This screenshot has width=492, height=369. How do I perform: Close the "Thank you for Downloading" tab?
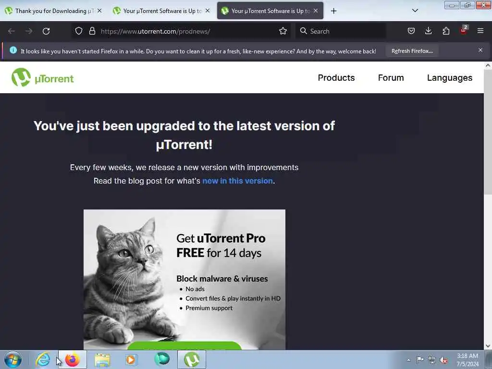coord(99,11)
